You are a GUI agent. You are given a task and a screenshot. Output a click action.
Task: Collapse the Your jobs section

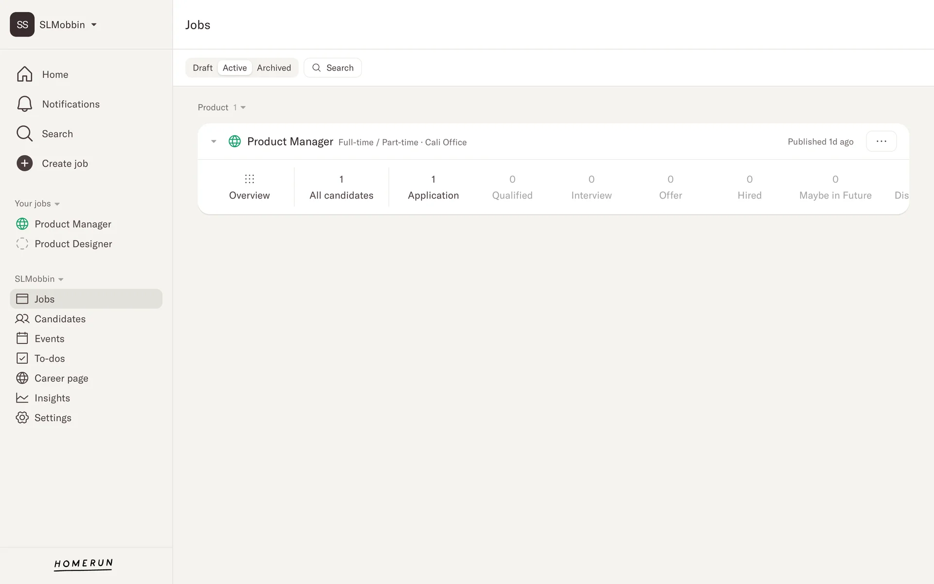[57, 204]
